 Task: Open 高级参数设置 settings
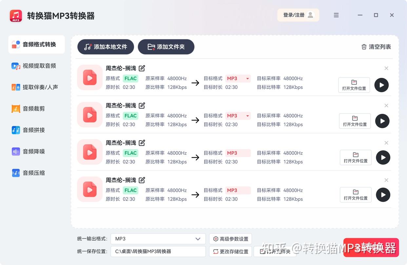[x=230, y=239]
